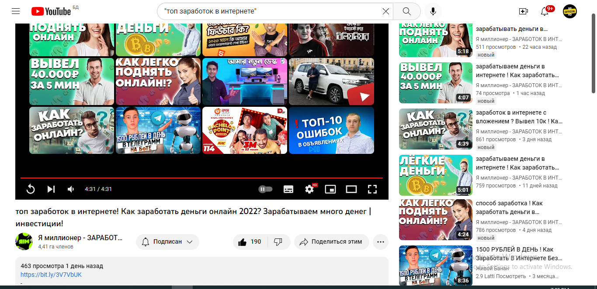Open endscreen Как легко поднять онлайн thumbnail
Viewport: 597px width, 289px height.
(158, 82)
